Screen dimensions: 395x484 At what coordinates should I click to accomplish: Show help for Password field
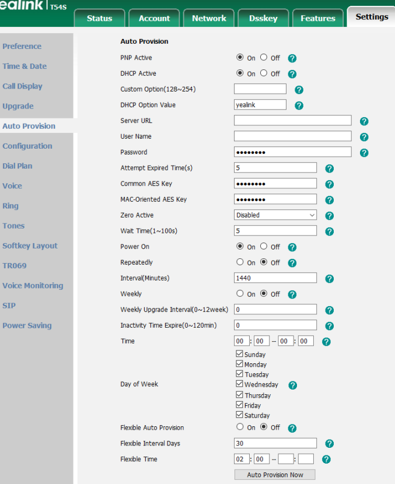(364, 153)
